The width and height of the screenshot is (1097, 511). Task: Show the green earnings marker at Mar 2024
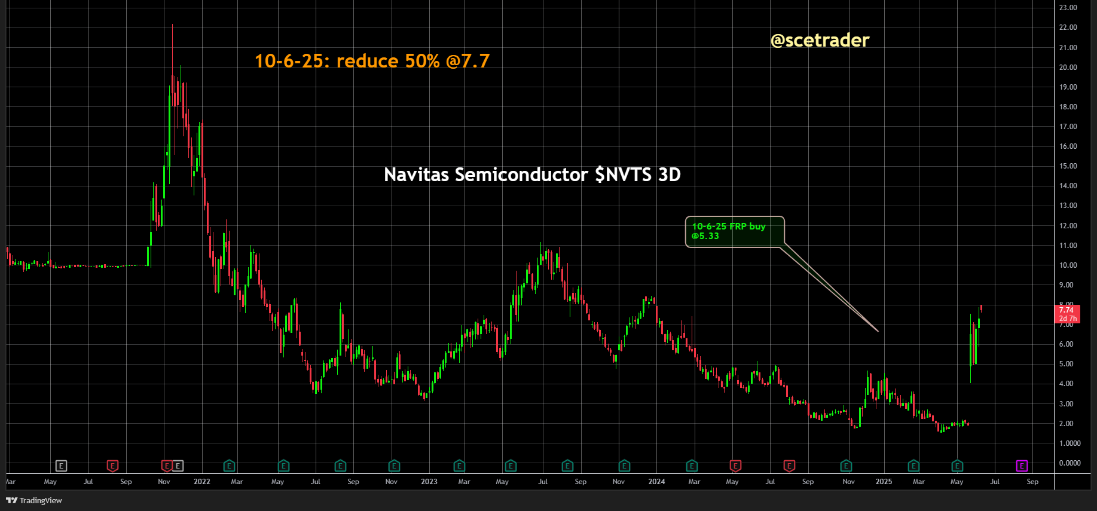tap(692, 466)
